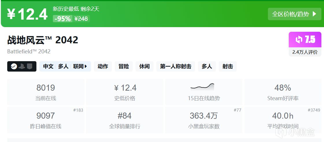Click the 多人 tag after 第一人称射击
Screen dimensions: 324x142
coord(207,66)
